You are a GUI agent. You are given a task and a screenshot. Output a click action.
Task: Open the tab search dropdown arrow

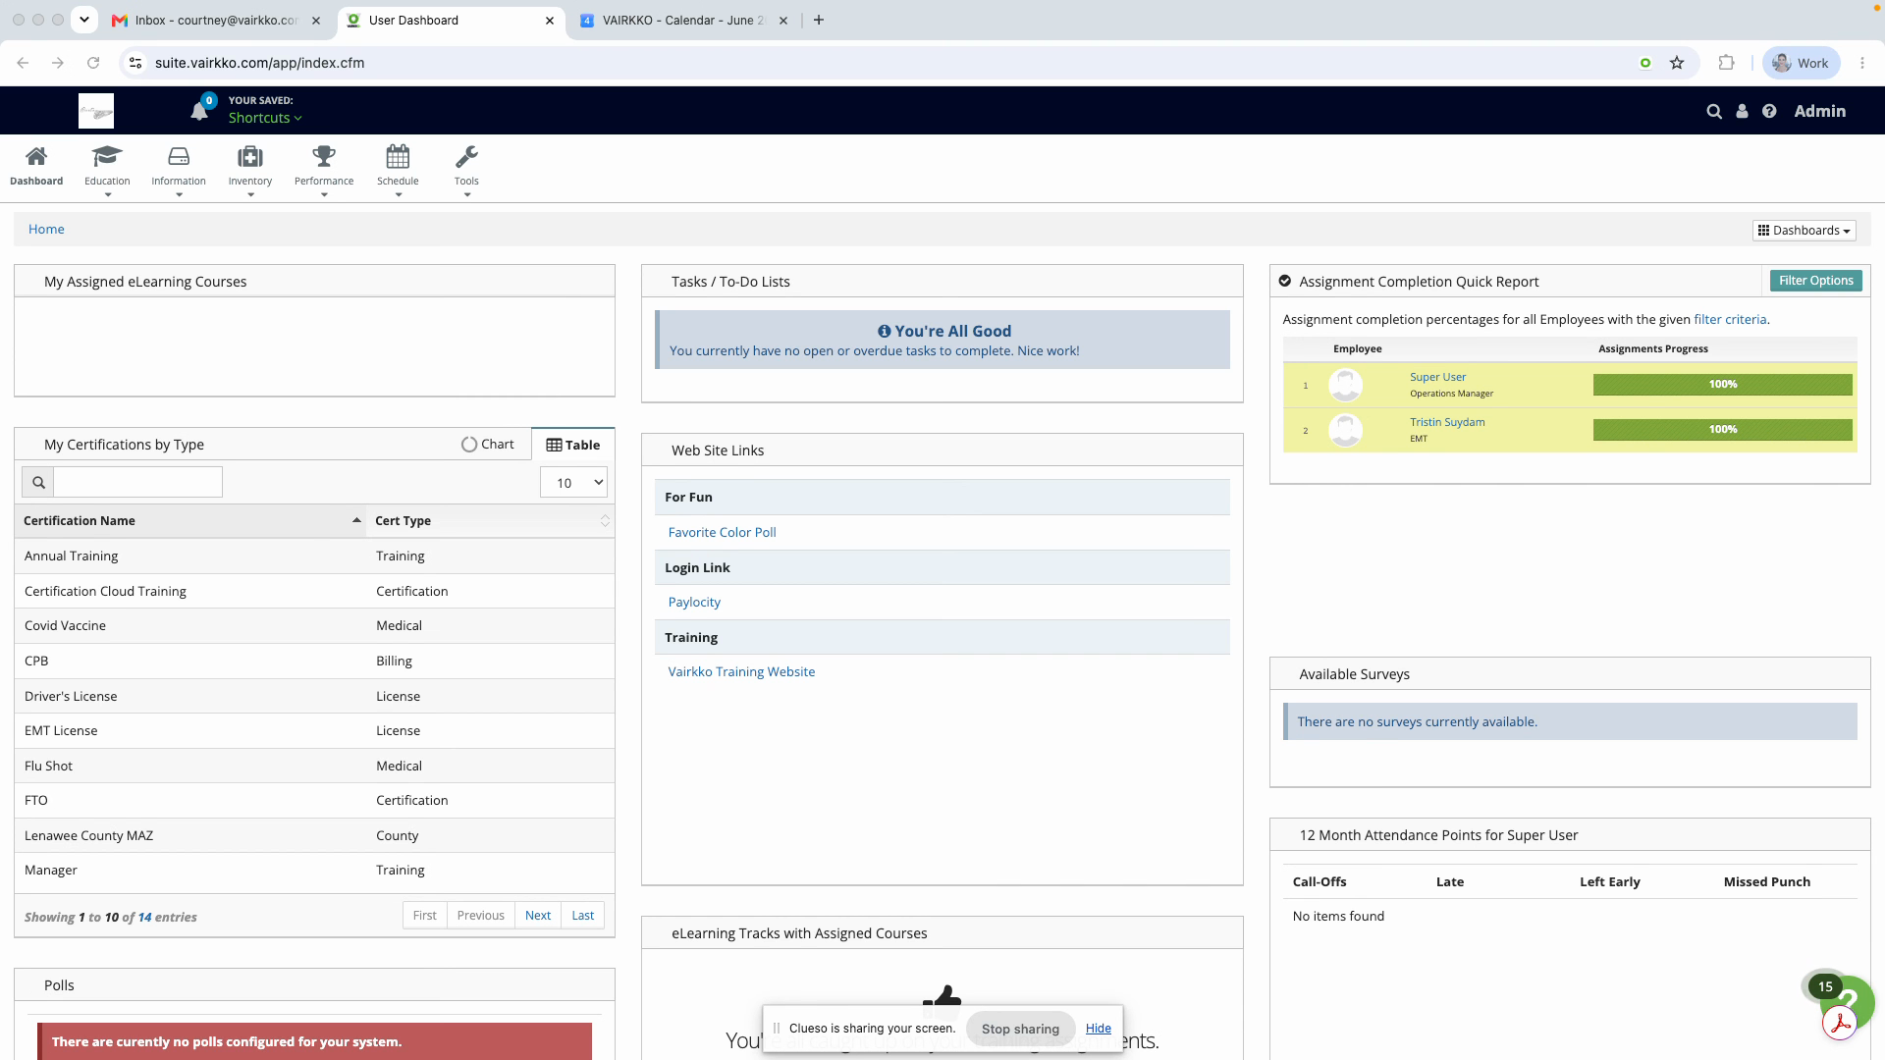pos(84,20)
